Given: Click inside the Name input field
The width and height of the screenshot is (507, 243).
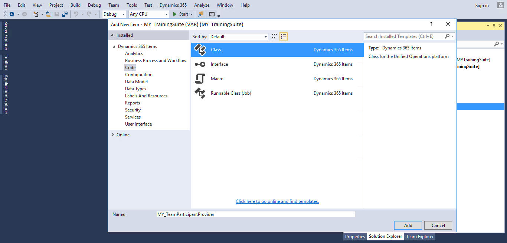Looking at the screenshot, I should (x=255, y=214).
